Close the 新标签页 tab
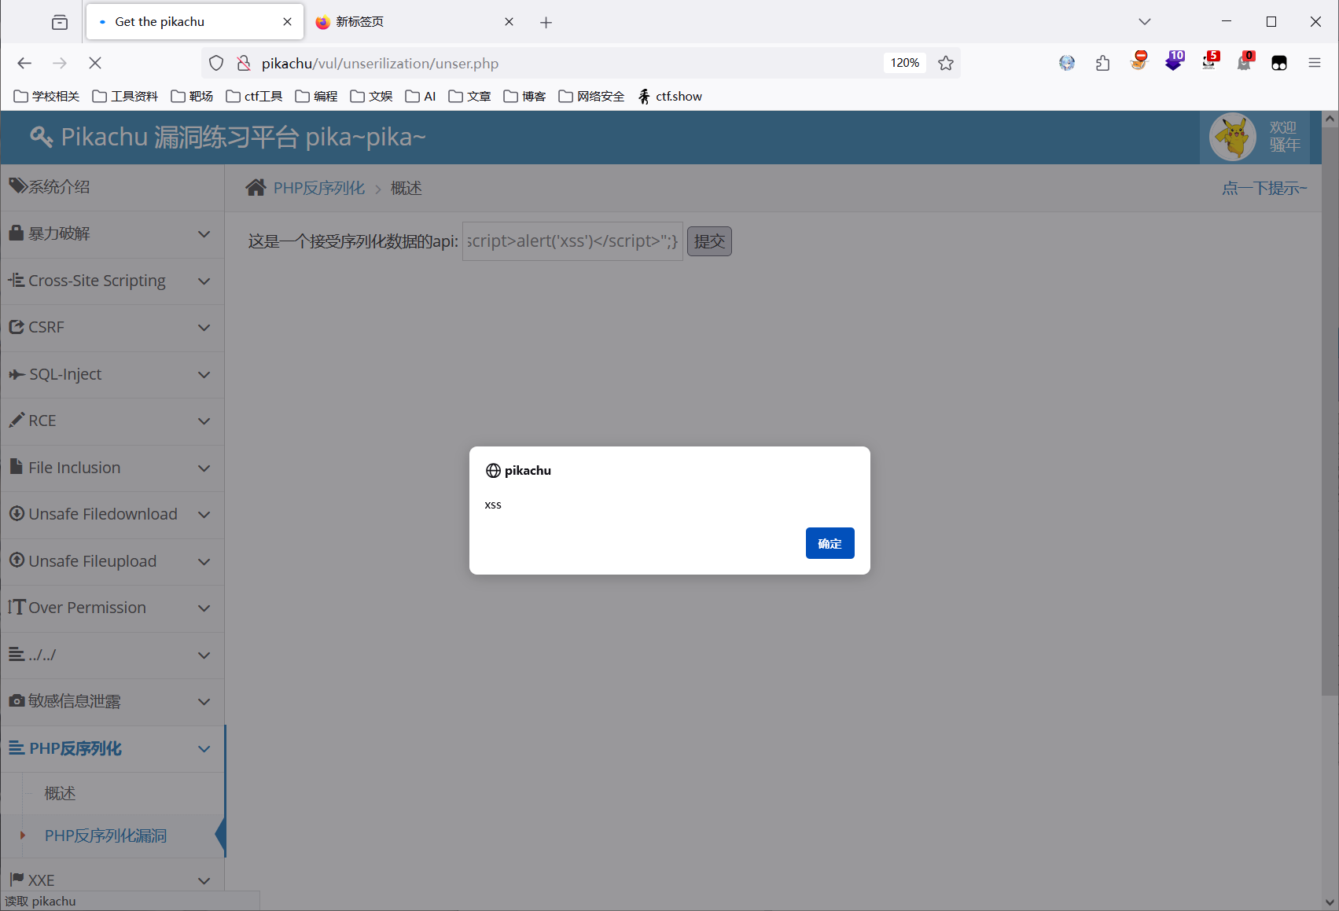This screenshot has height=911, width=1339. [x=509, y=22]
